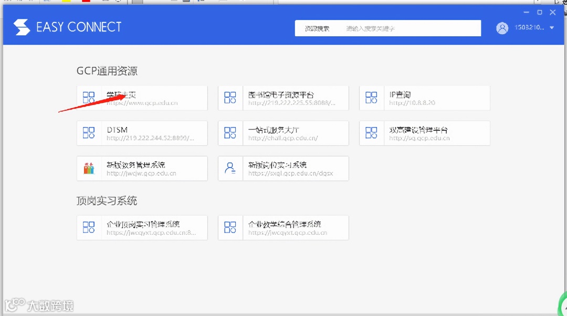Maximize the Easy Connect window
Viewport: 567px width, 316px height.
click(x=540, y=12)
